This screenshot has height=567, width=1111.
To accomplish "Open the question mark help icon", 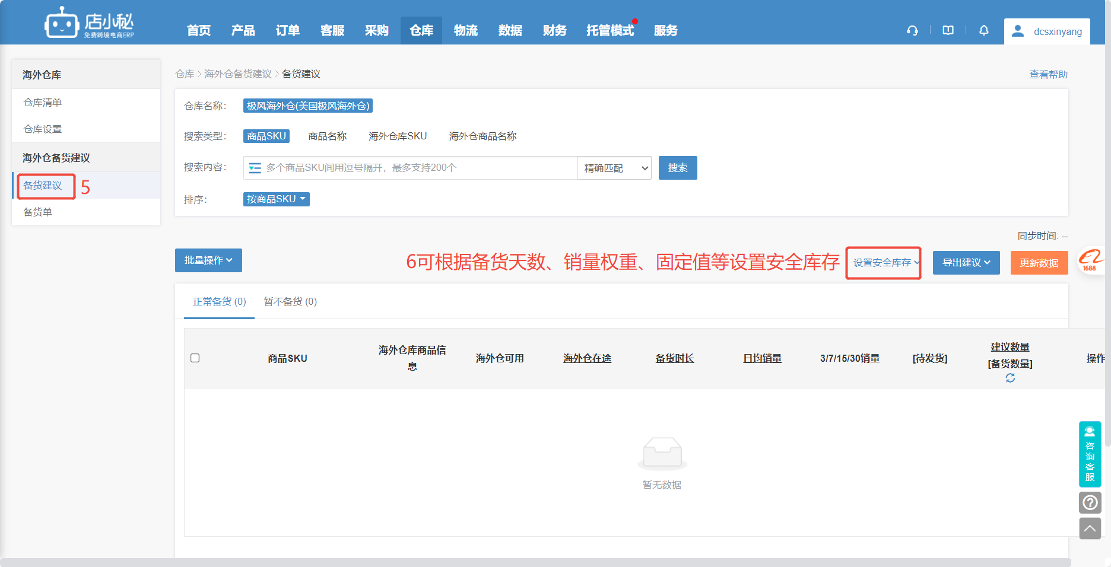I will click(1090, 503).
